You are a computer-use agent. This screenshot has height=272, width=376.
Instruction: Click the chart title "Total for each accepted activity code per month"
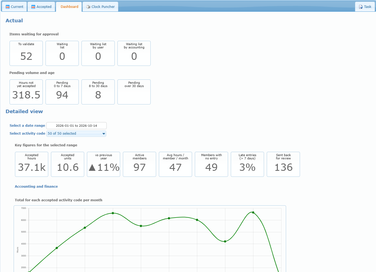[59, 200]
